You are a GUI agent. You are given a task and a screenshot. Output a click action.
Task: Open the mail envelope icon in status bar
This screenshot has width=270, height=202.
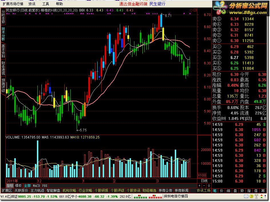[246, 196]
